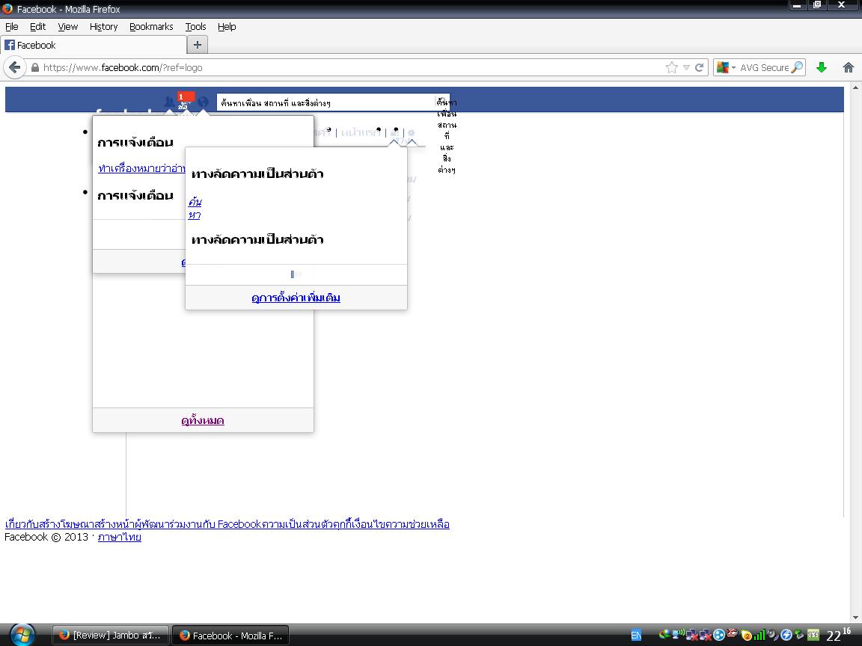Click the scrollbar up arrow

pyautogui.click(x=855, y=87)
